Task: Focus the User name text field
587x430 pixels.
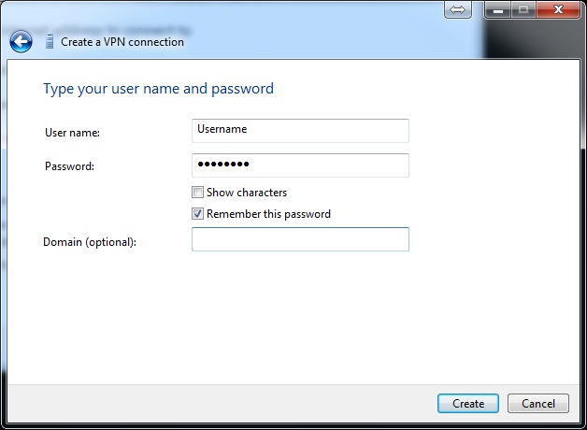Action: (300, 130)
